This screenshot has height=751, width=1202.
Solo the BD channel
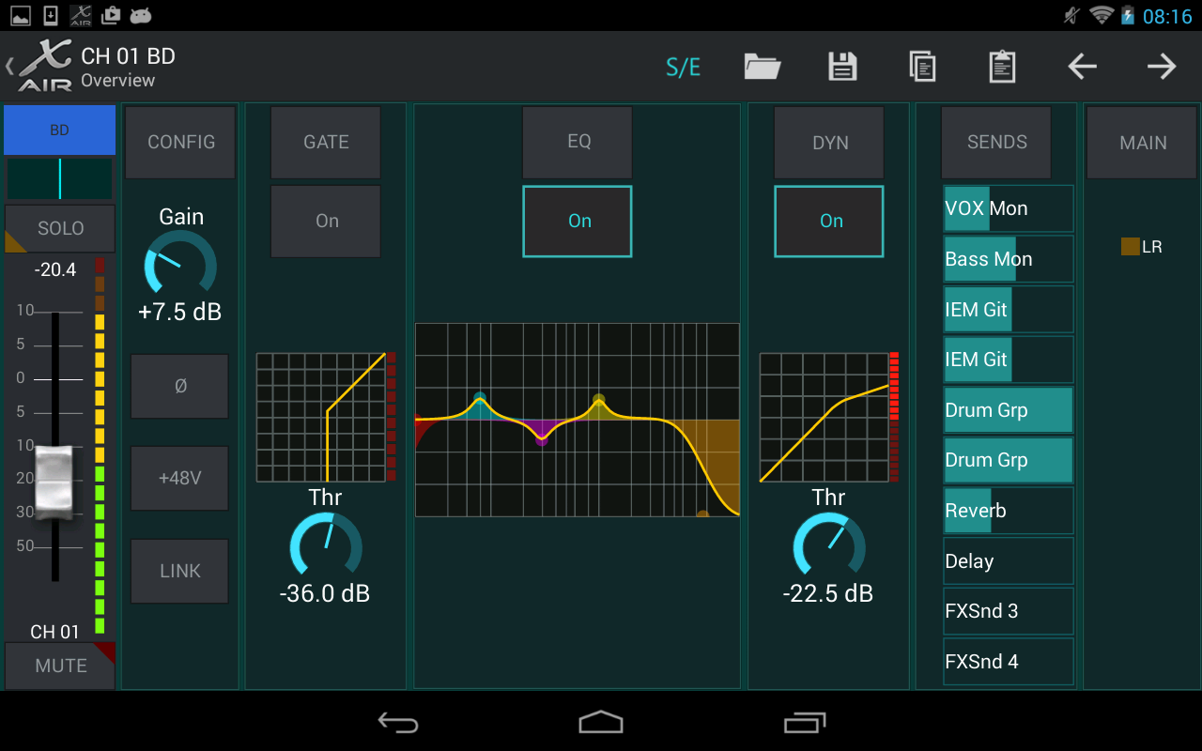point(59,228)
